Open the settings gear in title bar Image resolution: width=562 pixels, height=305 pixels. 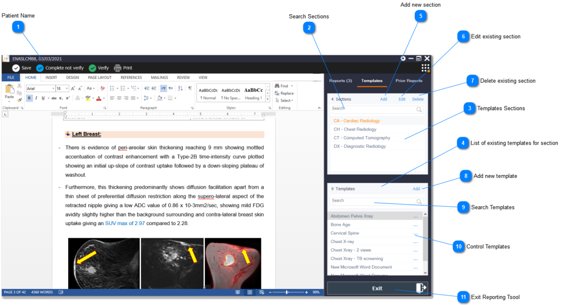point(403,59)
